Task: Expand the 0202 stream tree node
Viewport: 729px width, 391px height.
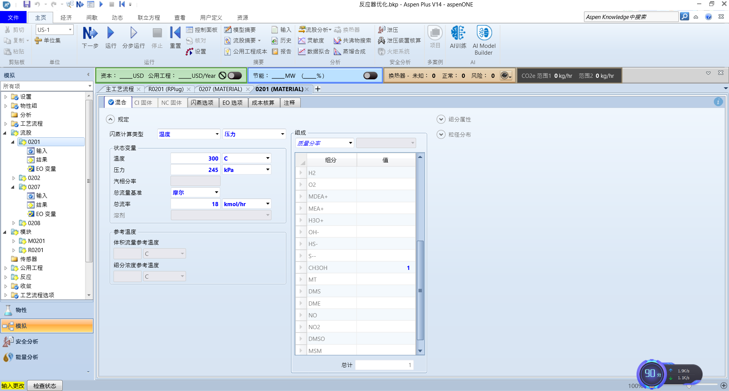Action: tap(14, 178)
